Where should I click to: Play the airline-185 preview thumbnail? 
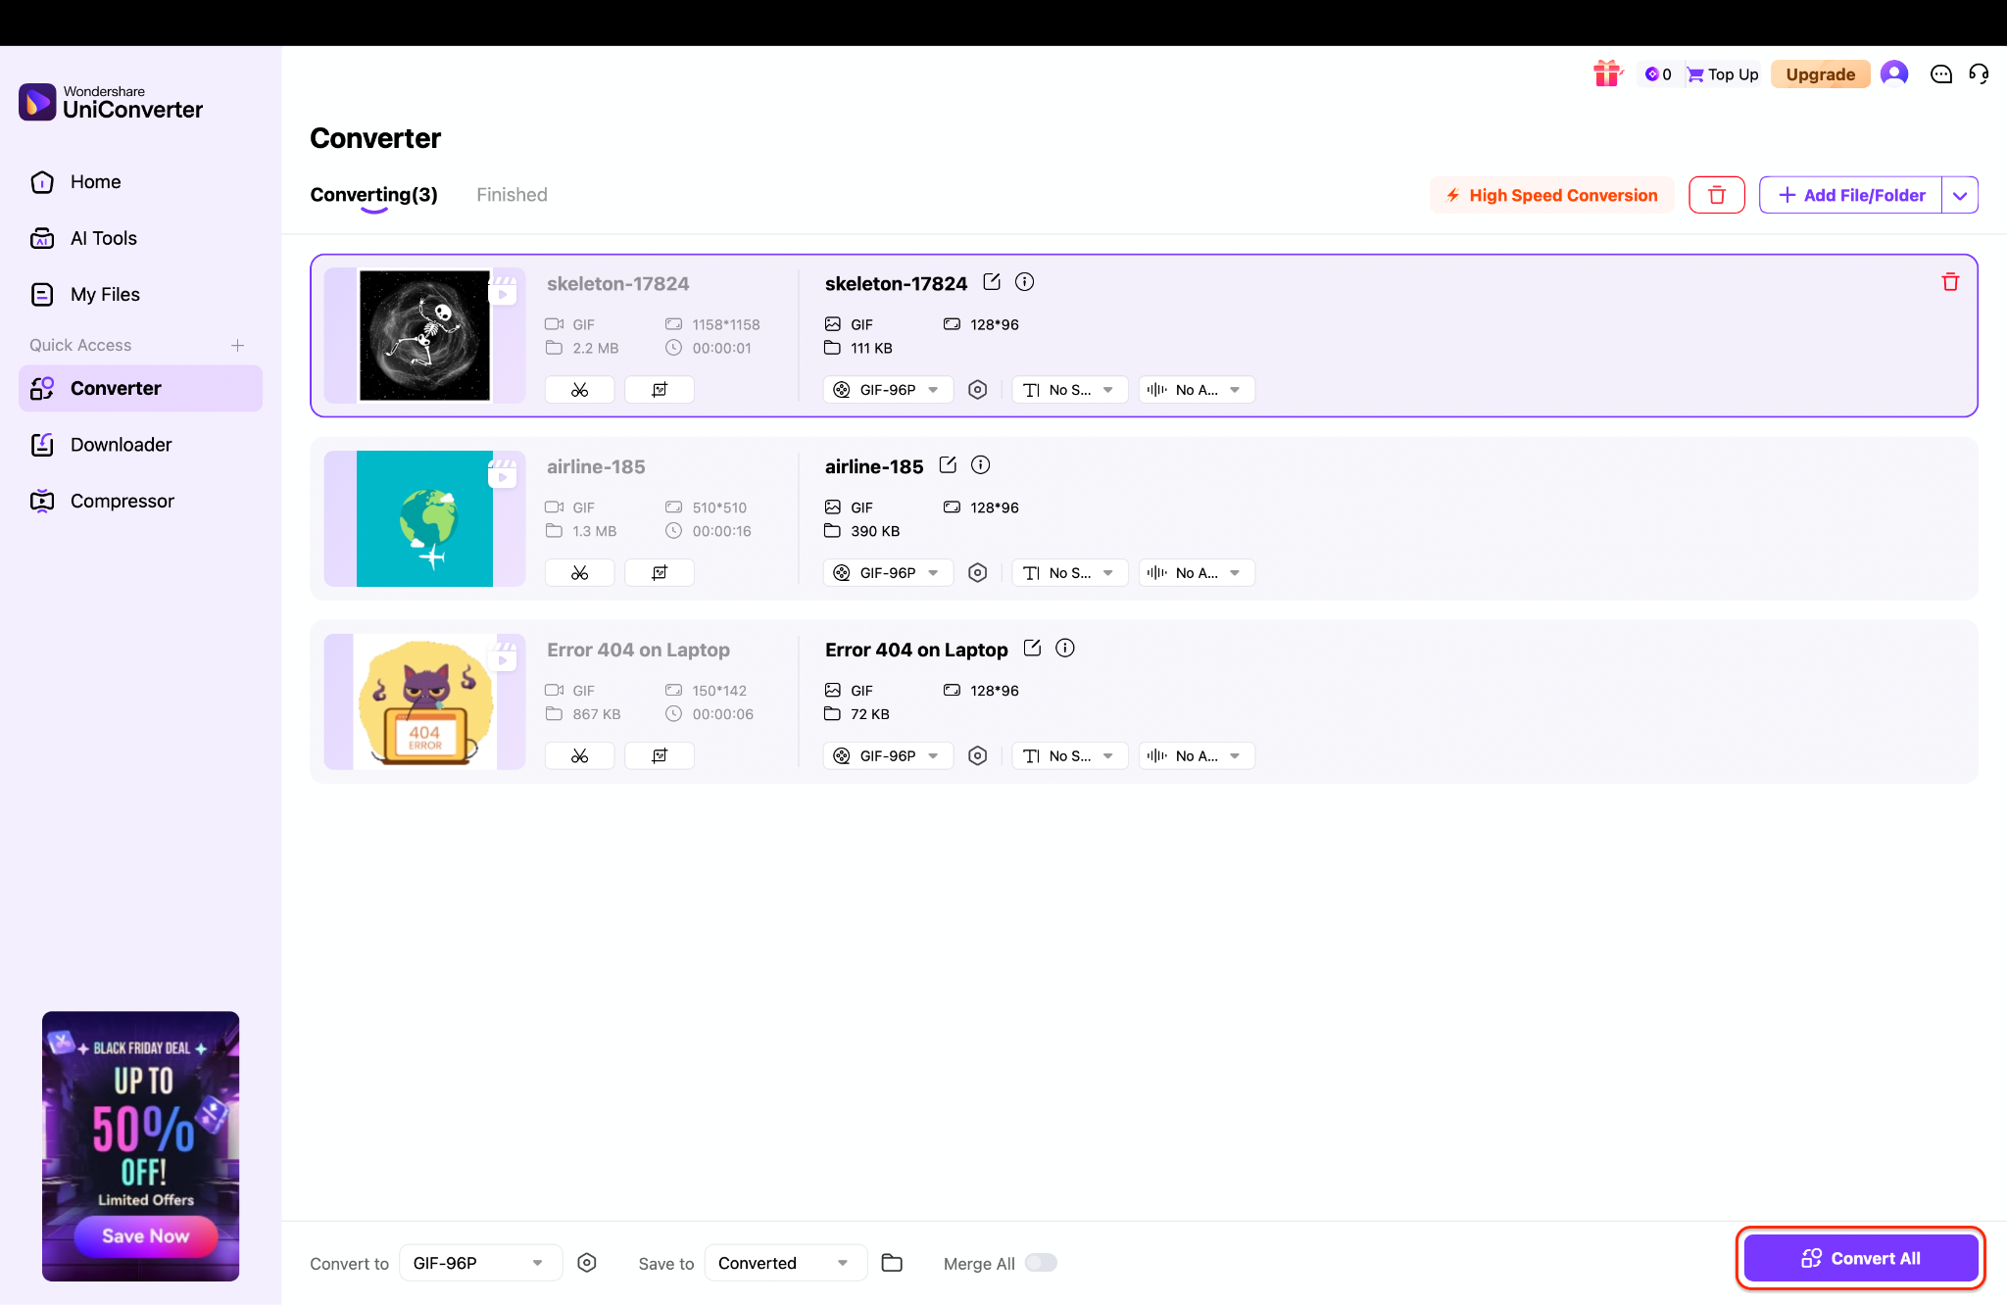504,474
